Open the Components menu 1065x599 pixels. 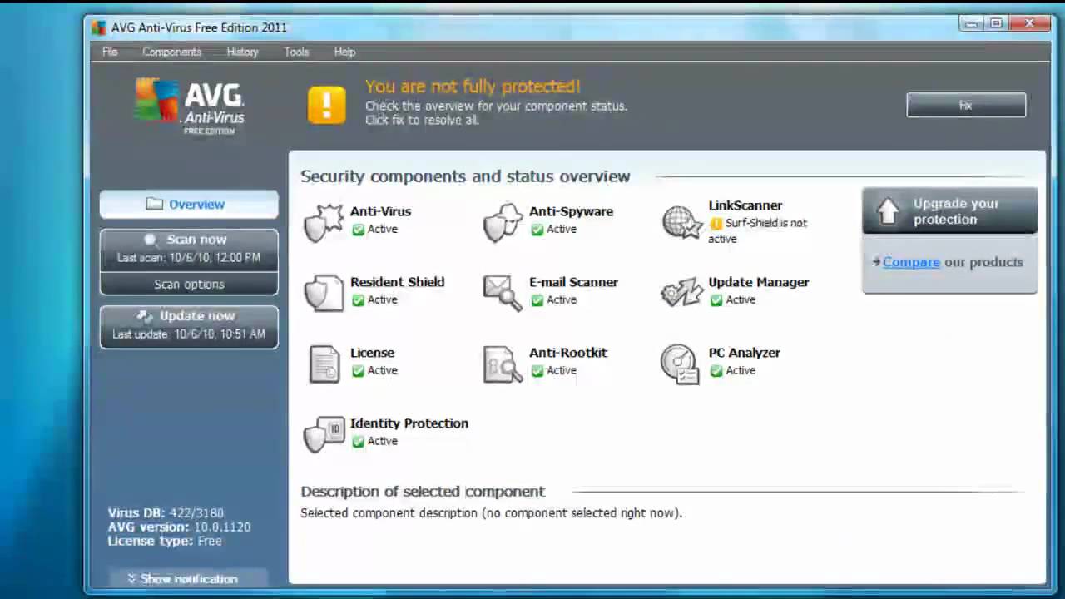coord(171,52)
